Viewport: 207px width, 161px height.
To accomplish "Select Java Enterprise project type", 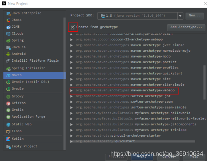I will [x=33, y=13].
